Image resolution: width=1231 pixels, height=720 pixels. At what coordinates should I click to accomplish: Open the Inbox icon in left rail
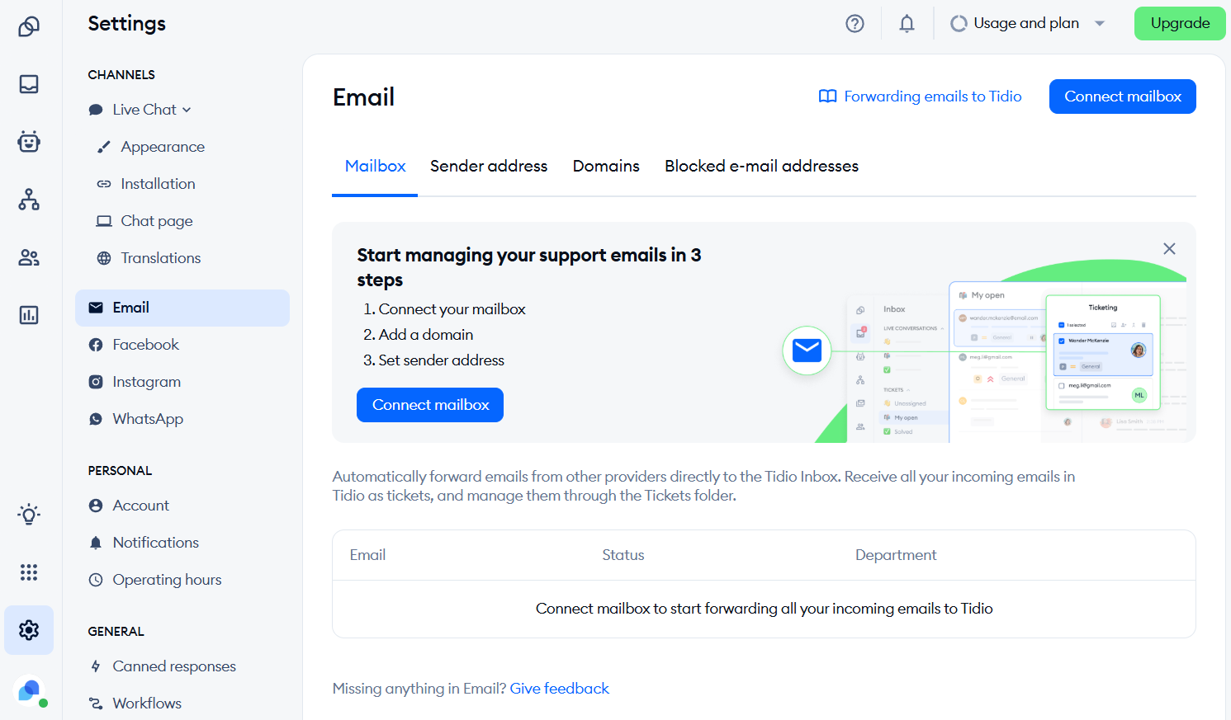[29, 84]
